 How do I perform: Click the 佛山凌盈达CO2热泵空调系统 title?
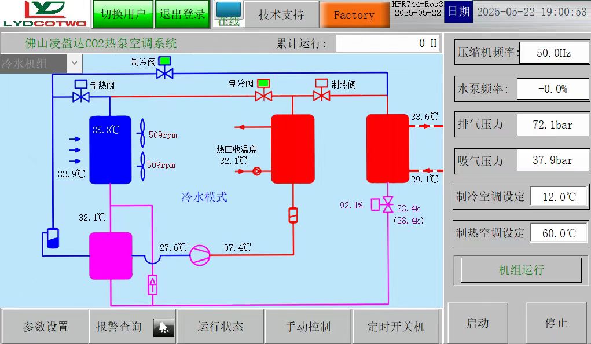pyautogui.click(x=101, y=43)
